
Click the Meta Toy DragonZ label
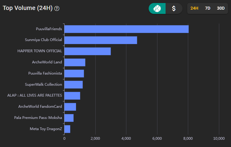pyautogui.click(x=46, y=129)
